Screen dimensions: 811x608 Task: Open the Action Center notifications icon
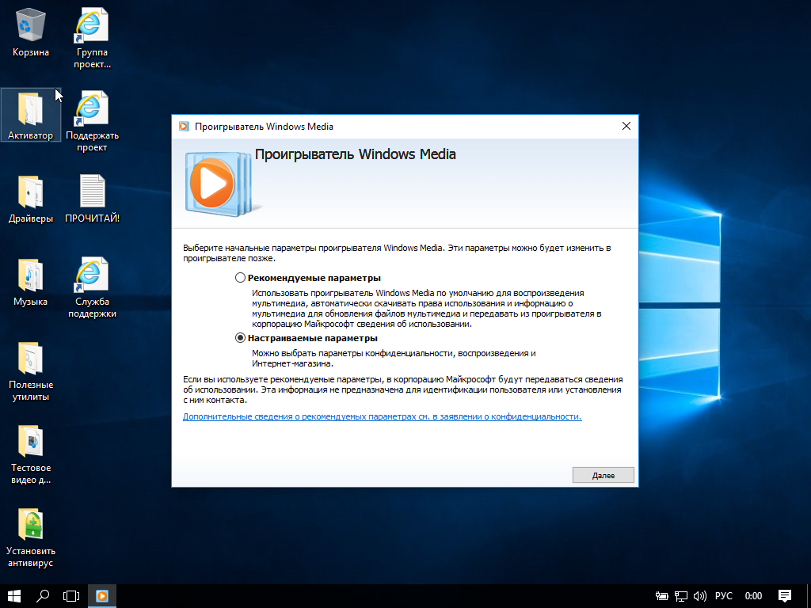[785, 596]
